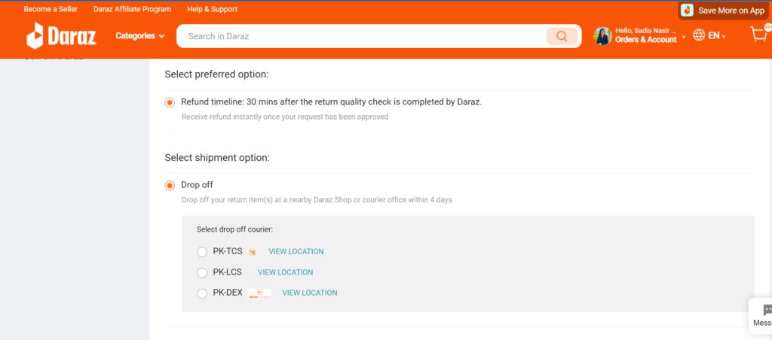
Task: Select the PK-LCS courier radio button
Action: click(x=202, y=273)
